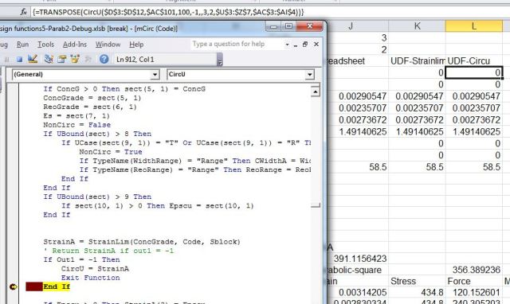Click the code window scroll up arrow

pyautogui.click(x=315, y=92)
